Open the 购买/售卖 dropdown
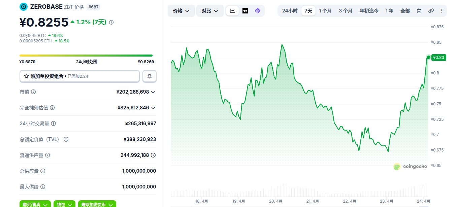This screenshot has width=458, height=207. tap(35, 204)
